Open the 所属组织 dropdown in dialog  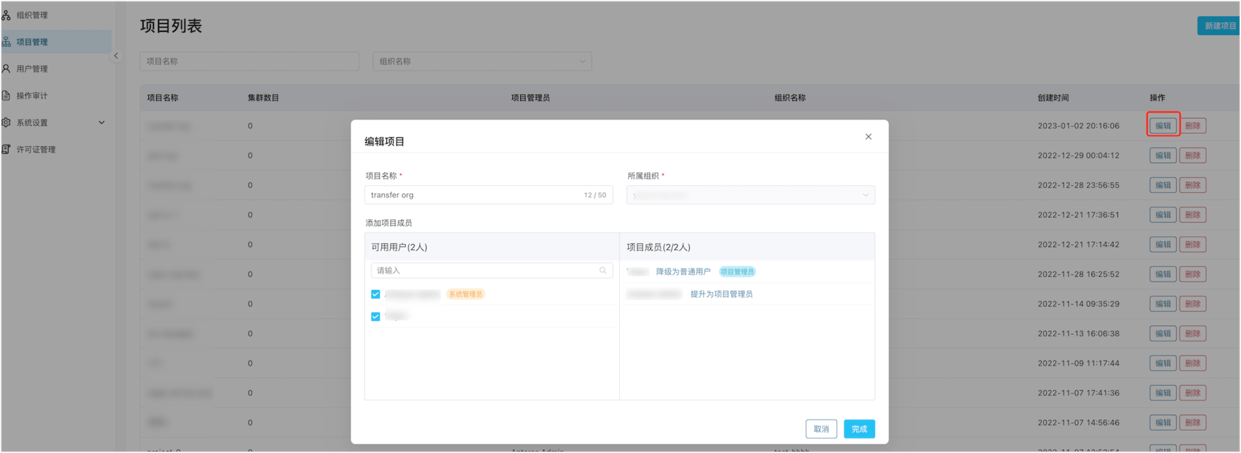pos(750,195)
